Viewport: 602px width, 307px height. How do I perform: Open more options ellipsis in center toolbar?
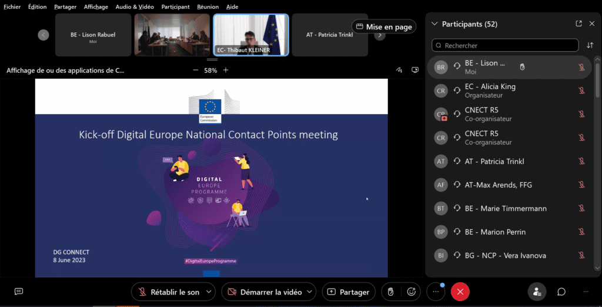(436, 292)
